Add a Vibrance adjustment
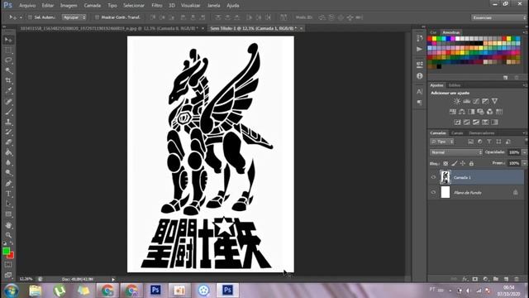529x298 pixels. tap(494, 101)
